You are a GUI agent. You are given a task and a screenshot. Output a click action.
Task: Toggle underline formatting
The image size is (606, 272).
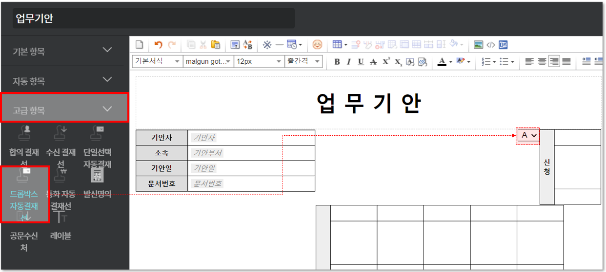361,62
